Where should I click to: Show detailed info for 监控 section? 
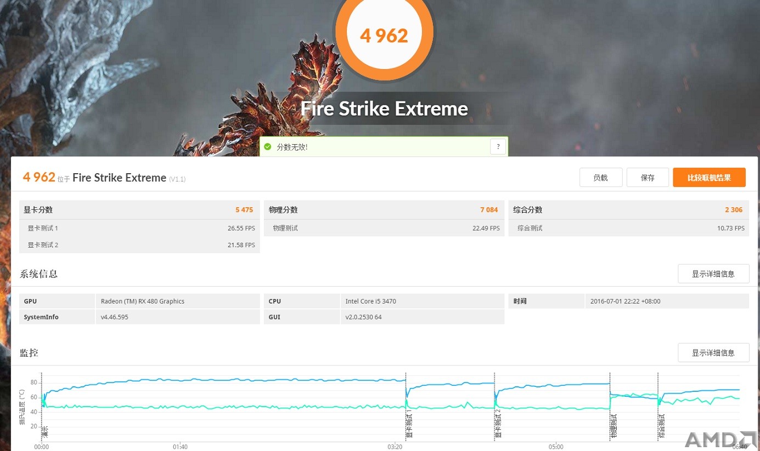click(713, 352)
